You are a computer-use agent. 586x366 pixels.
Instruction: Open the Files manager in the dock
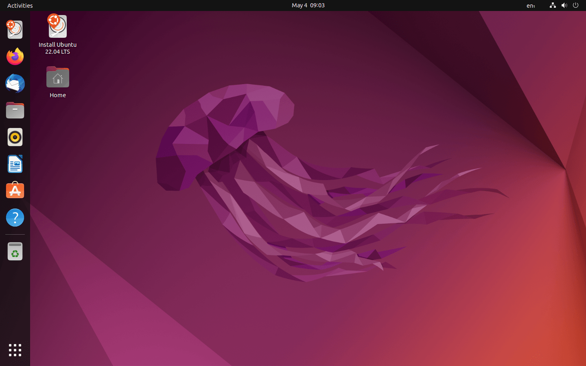[x=15, y=110]
